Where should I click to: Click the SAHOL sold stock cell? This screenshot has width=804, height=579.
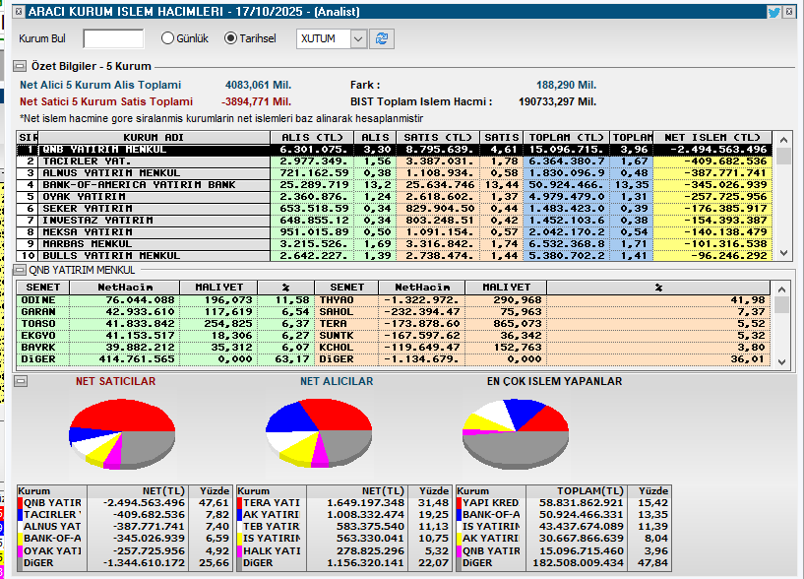pyautogui.click(x=346, y=312)
